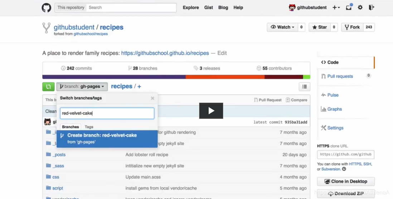Screen dimensions: 393x199
Task: Click the watch count 0
Action: click(x=301, y=27)
